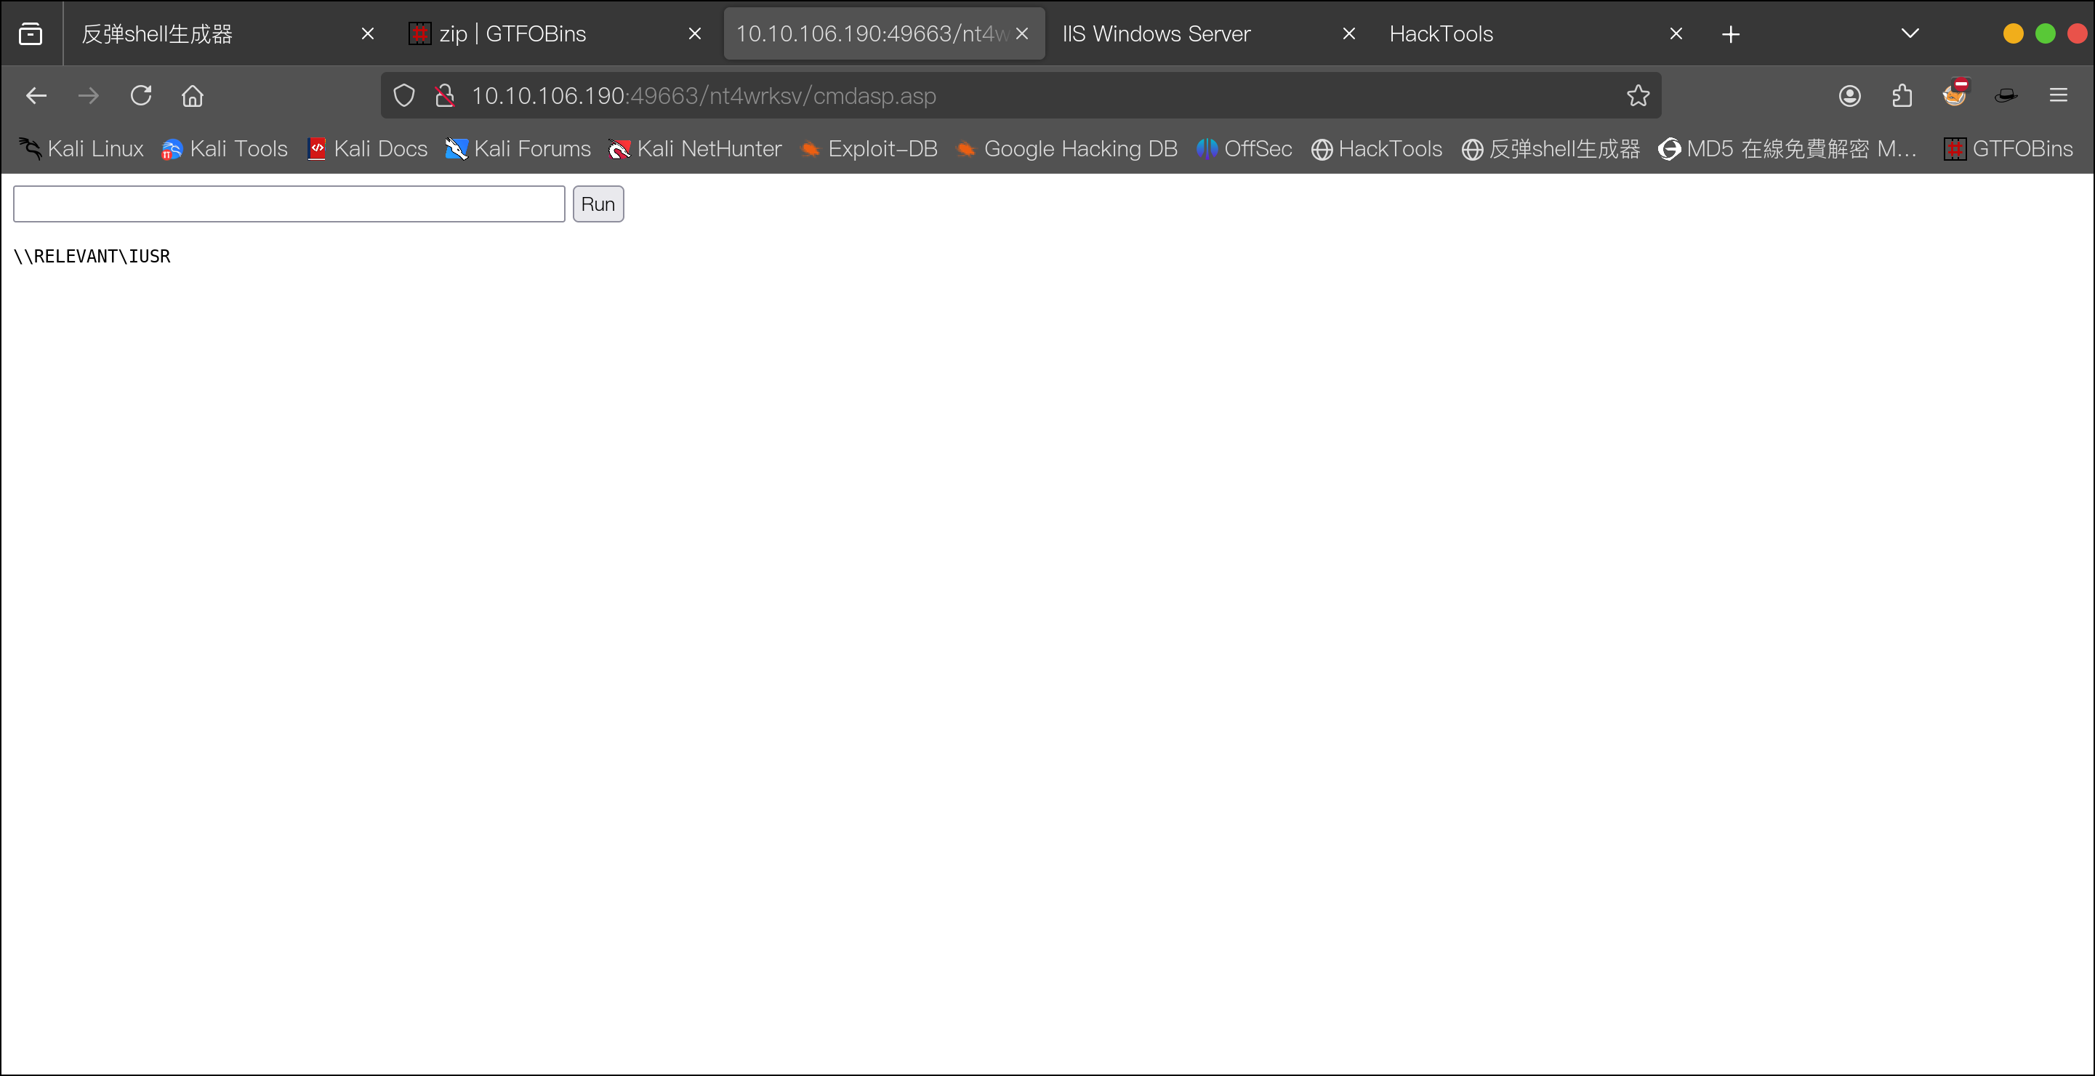Reload the current page
Screen dimensions: 2095x1076
point(141,96)
